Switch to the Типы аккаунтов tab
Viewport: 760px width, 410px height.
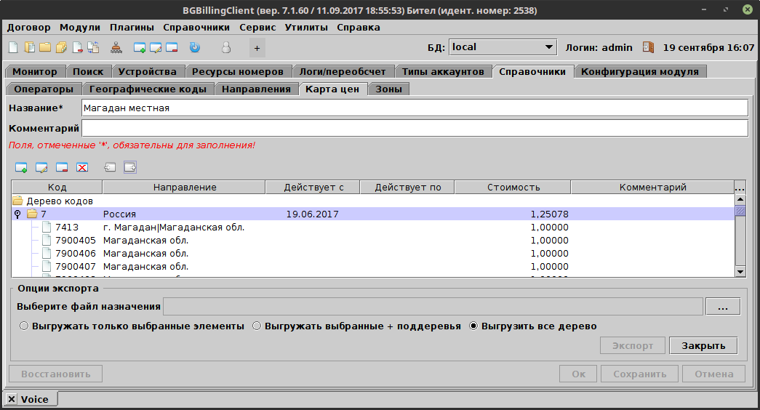pos(443,72)
